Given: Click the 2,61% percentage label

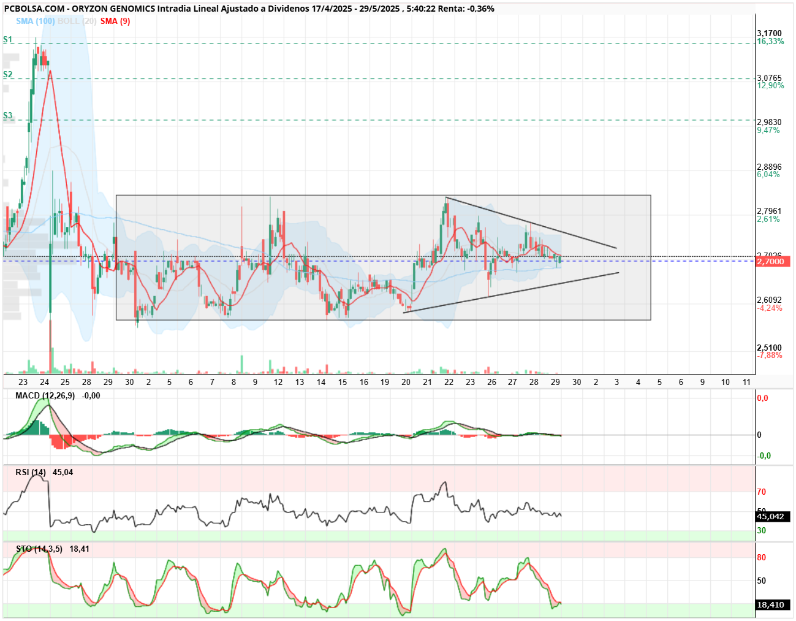Looking at the screenshot, I should (768, 219).
